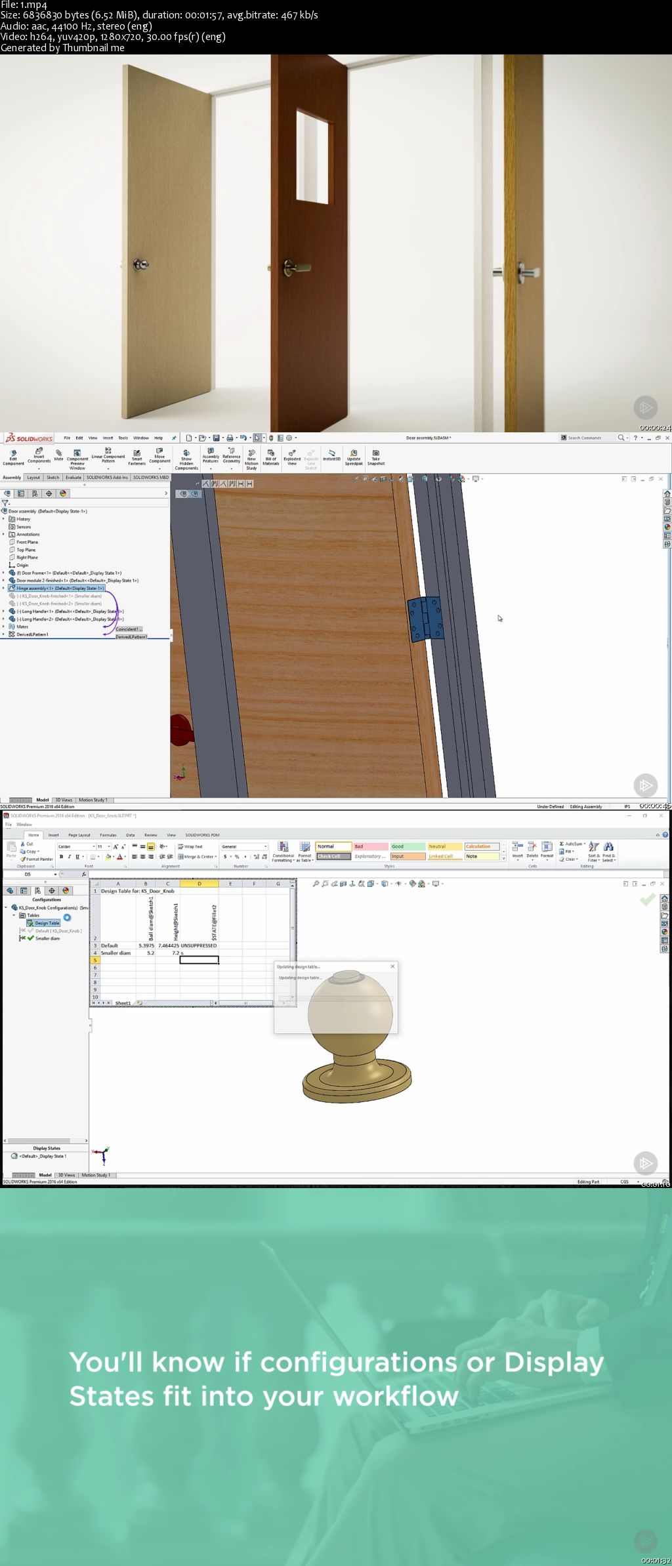Click New Motion Study

[251, 459]
